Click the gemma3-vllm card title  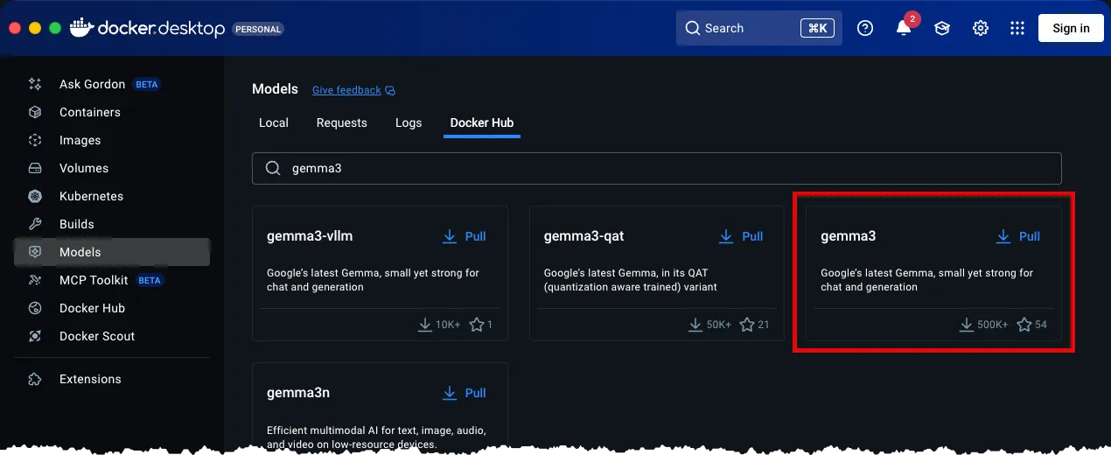click(310, 236)
